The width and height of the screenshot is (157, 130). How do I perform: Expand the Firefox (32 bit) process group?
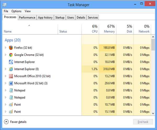(6, 48)
